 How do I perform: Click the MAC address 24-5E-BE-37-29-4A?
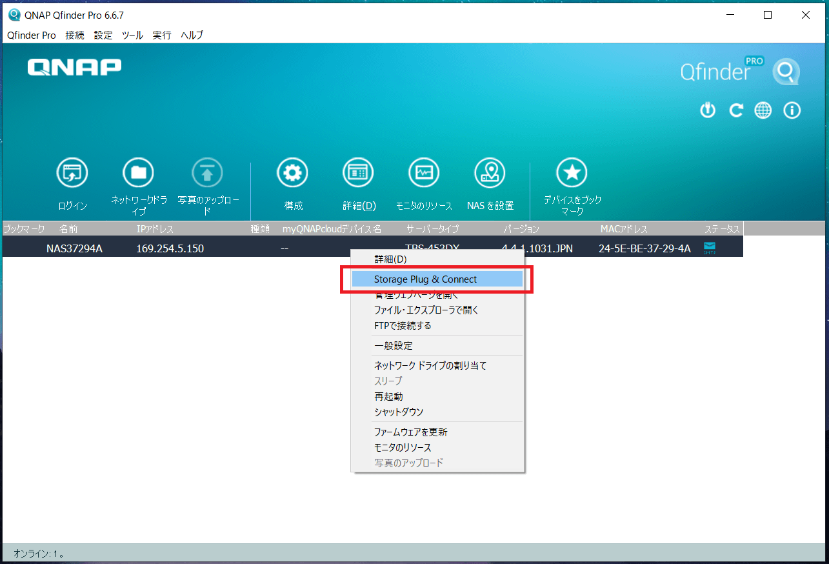[x=644, y=248]
